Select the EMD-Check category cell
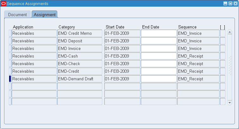Image resolution: width=239 pixels, height=129 pixels. pyautogui.click(x=80, y=64)
